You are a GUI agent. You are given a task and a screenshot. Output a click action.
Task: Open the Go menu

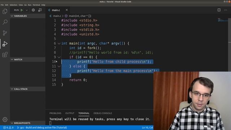tap(26, 5)
